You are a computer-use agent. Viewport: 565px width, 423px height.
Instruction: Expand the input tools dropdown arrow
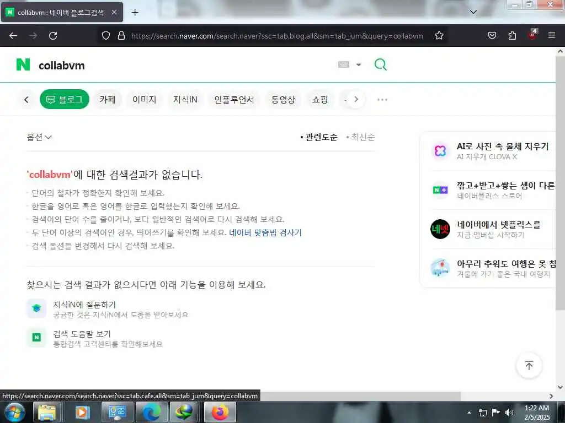pyautogui.click(x=359, y=65)
